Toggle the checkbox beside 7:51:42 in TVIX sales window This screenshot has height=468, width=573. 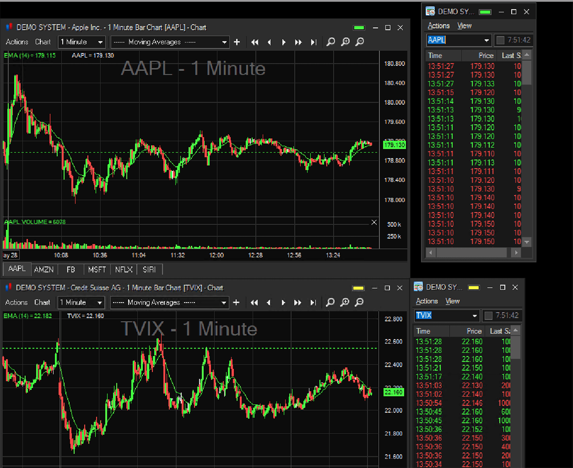tap(488, 315)
